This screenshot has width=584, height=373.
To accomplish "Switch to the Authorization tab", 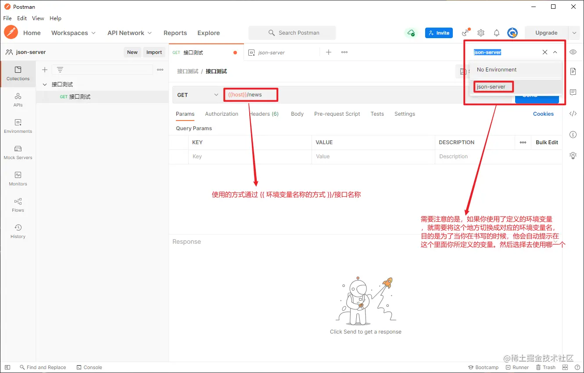I will coord(222,114).
